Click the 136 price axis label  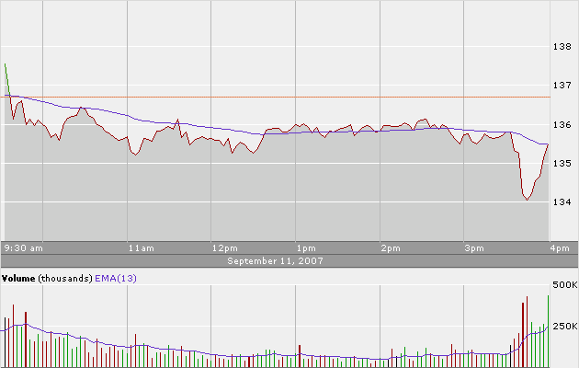coord(562,125)
